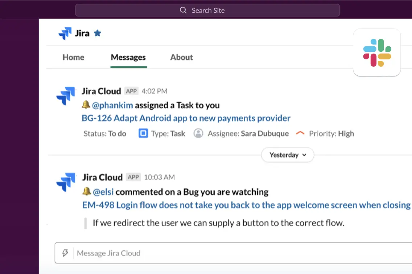
Task: Click the @elsi user mention
Action: (103, 192)
